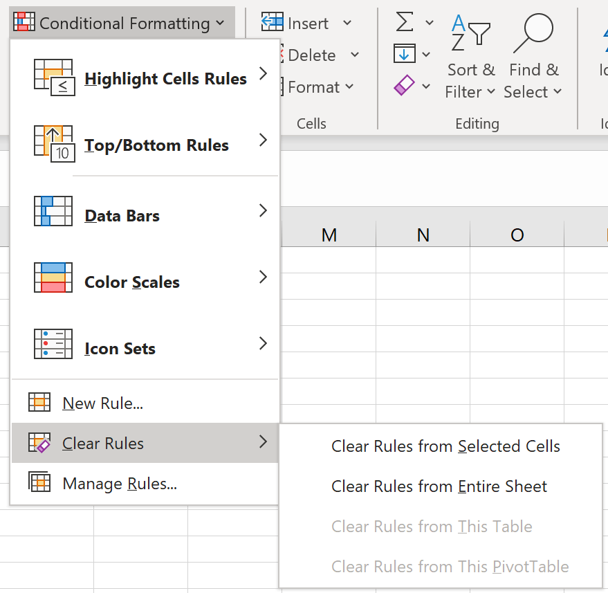Click the Clear eraser icon in Editing

coord(404,86)
